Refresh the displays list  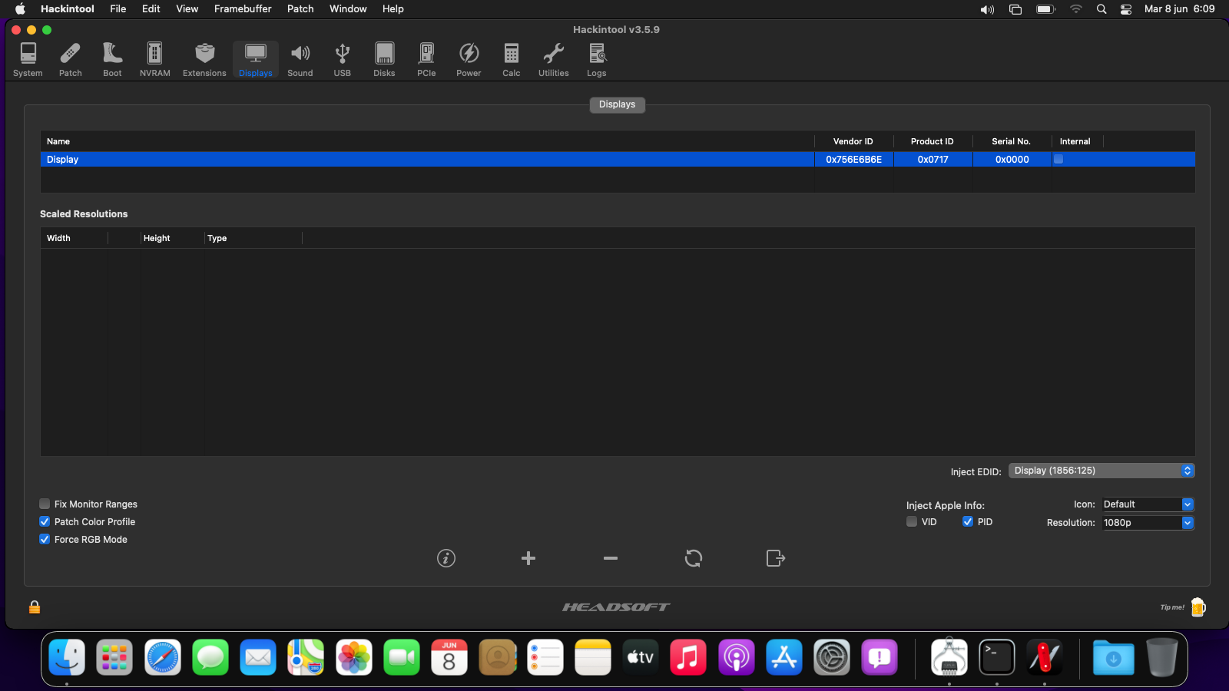tap(694, 558)
